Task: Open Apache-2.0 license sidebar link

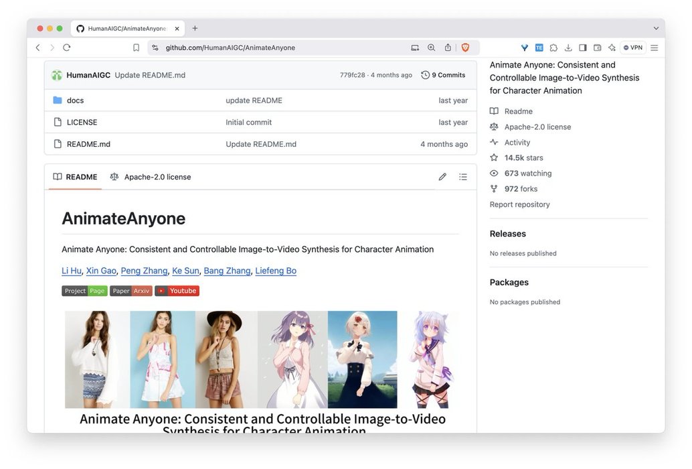Action: click(537, 127)
